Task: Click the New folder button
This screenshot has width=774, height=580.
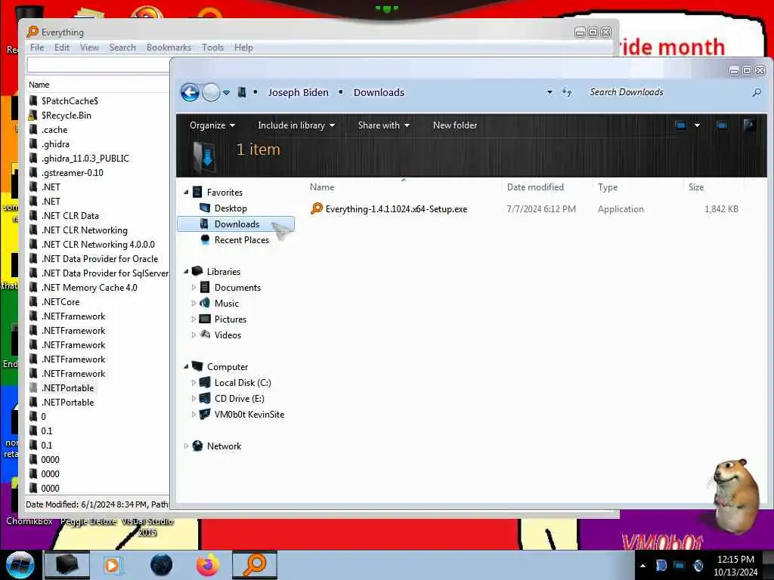Action: pyautogui.click(x=454, y=125)
